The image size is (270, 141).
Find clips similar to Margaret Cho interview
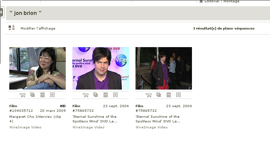pos(52,95)
